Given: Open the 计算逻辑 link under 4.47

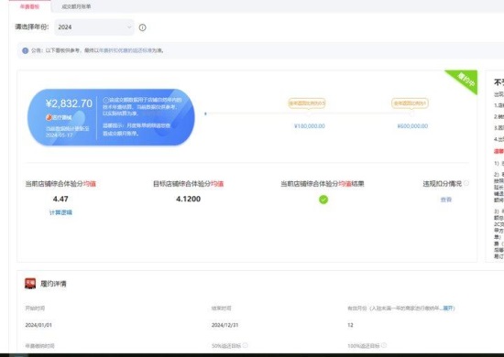Looking at the screenshot, I should point(60,212).
